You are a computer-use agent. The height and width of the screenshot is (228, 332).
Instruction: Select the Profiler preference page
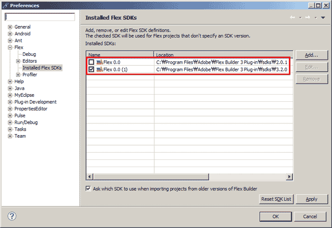[30, 75]
